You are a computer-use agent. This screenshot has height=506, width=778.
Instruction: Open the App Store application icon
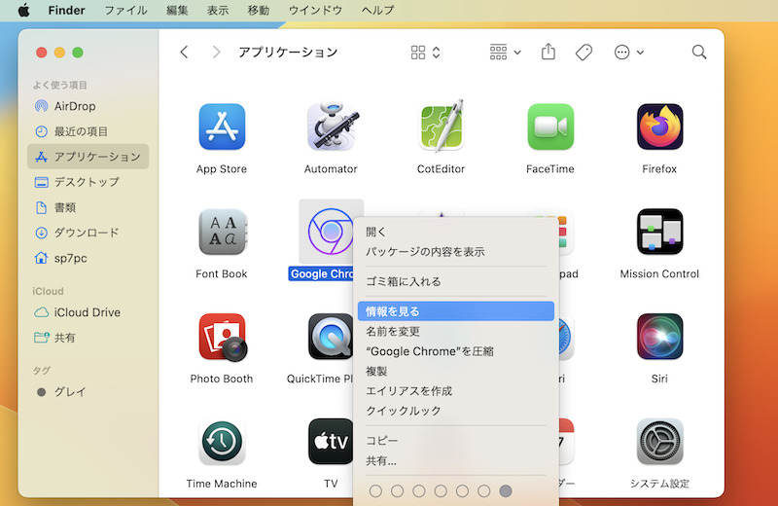(x=222, y=127)
